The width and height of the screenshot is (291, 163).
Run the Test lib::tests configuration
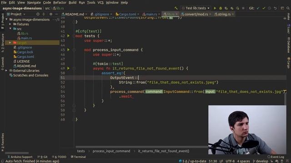click(215, 8)
